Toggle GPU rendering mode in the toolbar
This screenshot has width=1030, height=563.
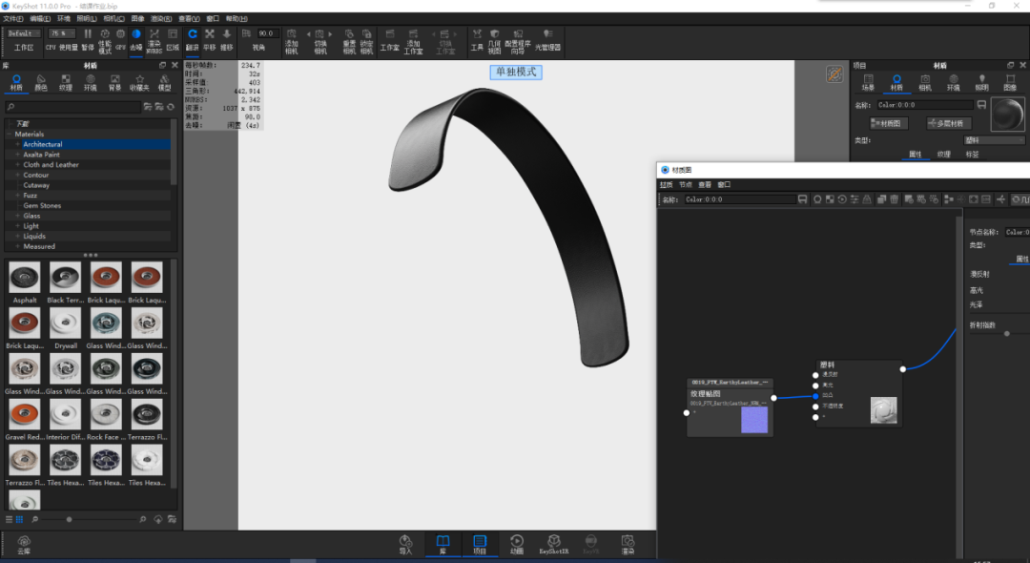120,39
